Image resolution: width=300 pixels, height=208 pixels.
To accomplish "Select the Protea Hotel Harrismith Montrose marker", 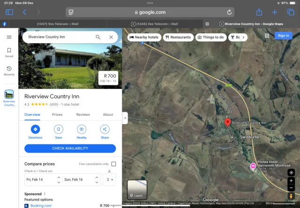I will point(253,166).
